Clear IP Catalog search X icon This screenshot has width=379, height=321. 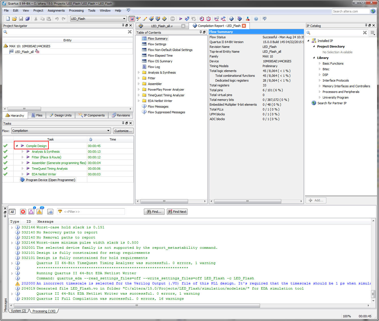pyautogui.click(x=365, y=33)
